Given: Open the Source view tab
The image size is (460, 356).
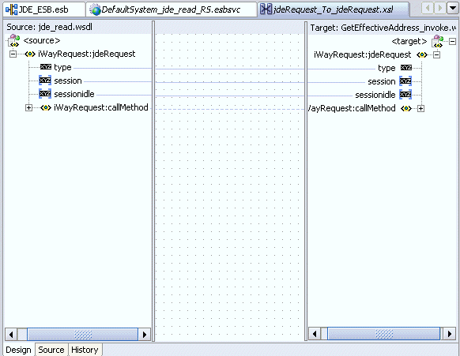Looking at the screenshot, I should coord(51,350).
